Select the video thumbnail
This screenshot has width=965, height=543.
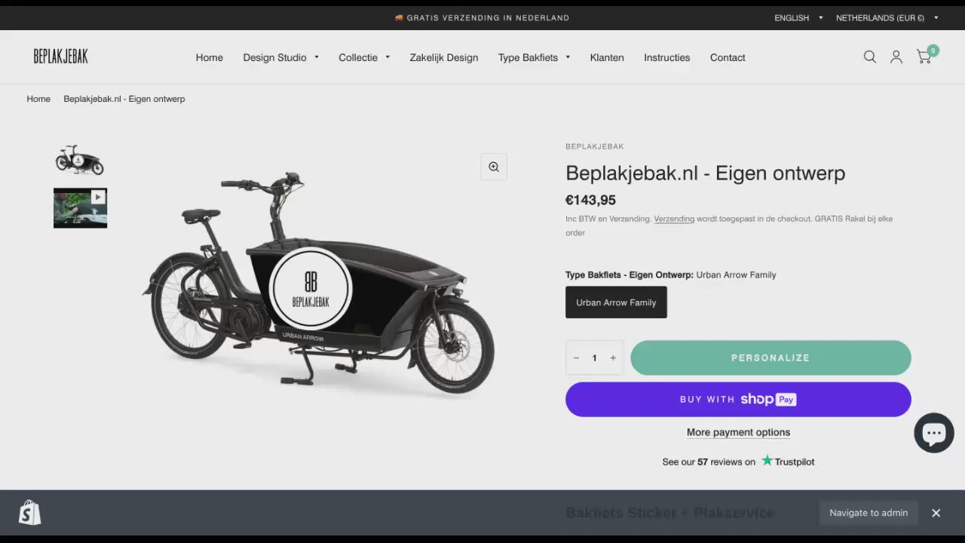click(x=80, y=208)
